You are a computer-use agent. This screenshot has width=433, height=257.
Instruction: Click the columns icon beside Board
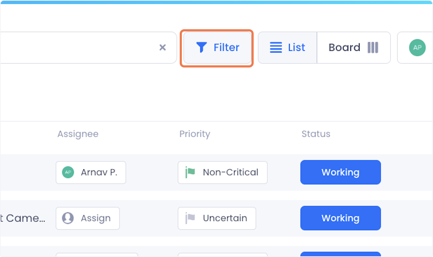point(373,48)
